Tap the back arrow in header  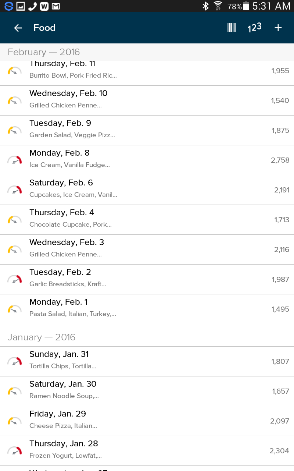click(x=18, y=28)
